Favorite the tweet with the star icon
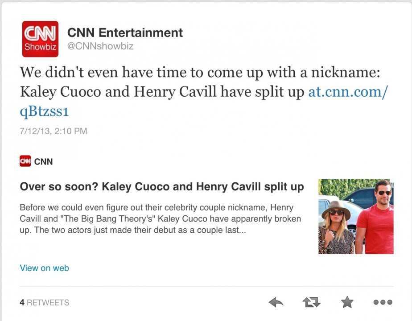 coord(347,302)
